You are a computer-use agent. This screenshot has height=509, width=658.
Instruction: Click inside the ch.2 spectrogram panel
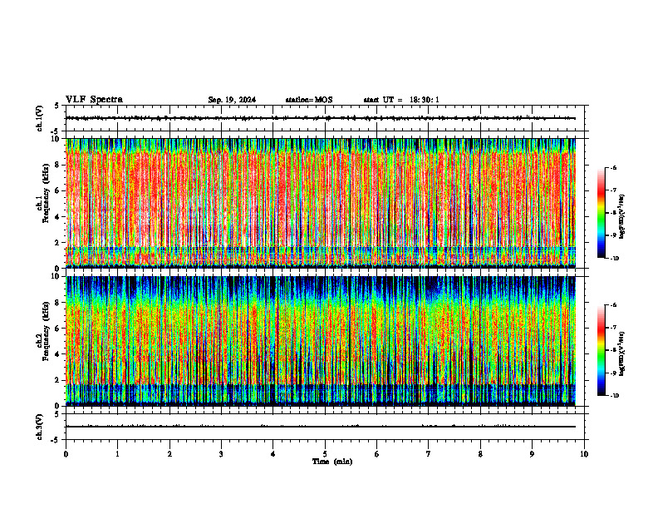(321, 341)
